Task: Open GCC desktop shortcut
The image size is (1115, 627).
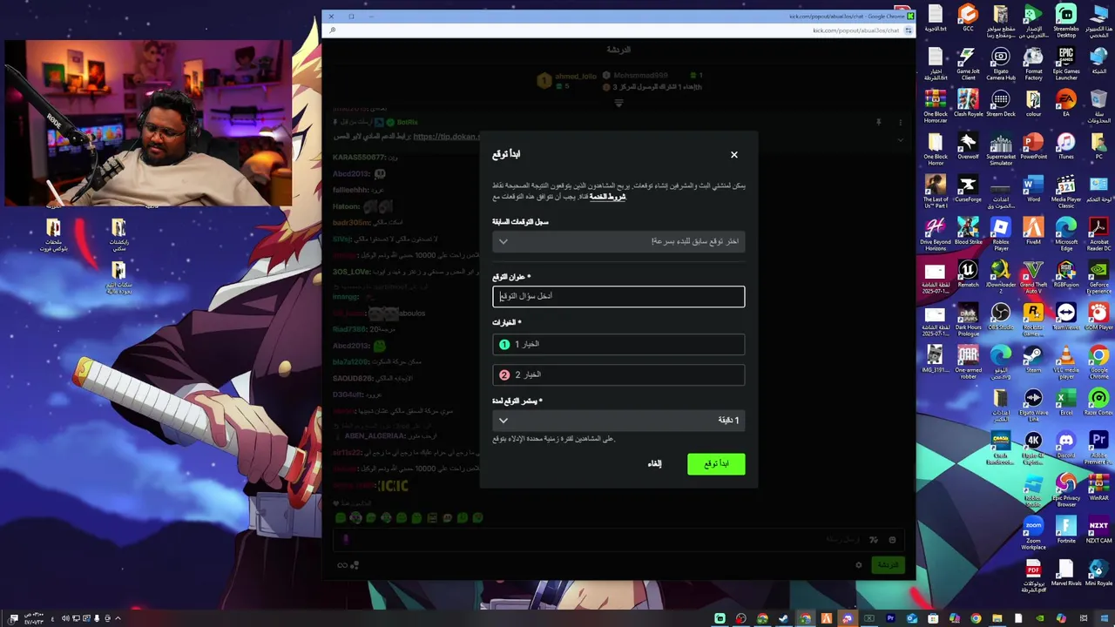Action: click(x=968, y=18)
